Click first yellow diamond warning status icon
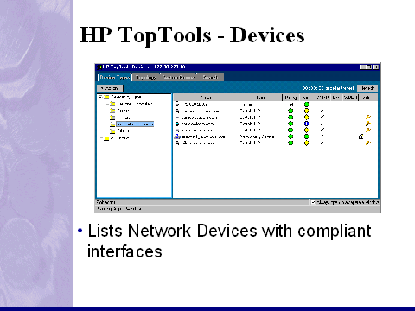Screen dimensions: 415x311 pos(306,111)
